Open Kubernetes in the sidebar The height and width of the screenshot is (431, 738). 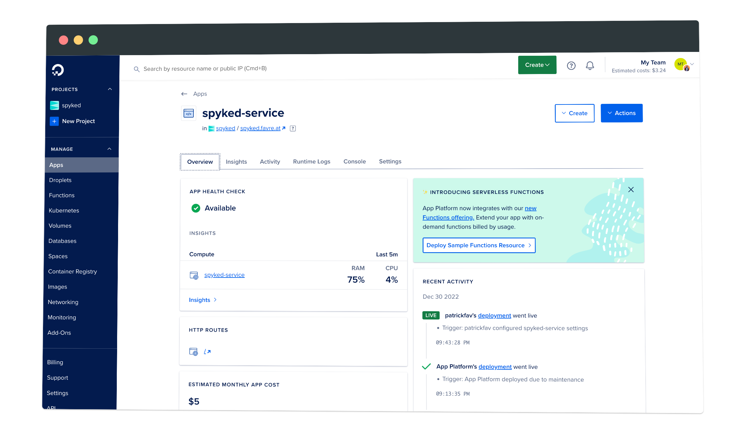(x=64, y=211)
